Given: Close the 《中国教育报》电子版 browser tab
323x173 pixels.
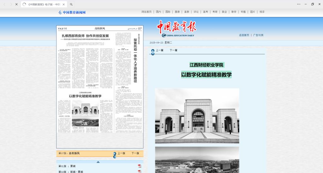Looking at the screenshot, I should pos(63,4).
